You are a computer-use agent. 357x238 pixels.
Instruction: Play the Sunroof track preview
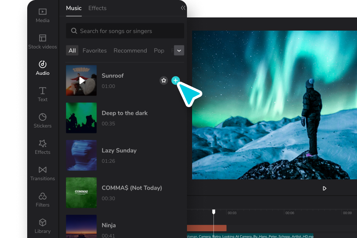pos(82,80)
